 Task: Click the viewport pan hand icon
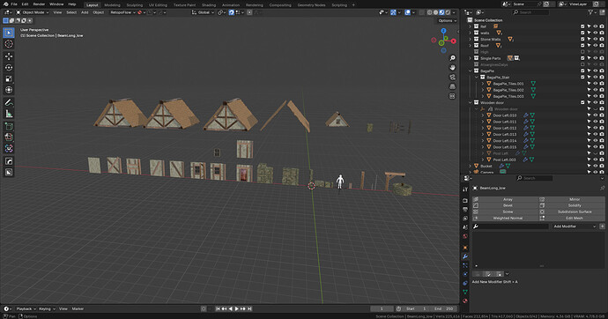coord(452,68)
